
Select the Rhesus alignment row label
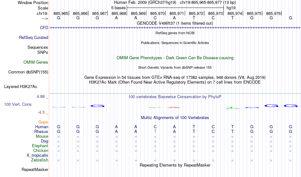pos(41,131)
